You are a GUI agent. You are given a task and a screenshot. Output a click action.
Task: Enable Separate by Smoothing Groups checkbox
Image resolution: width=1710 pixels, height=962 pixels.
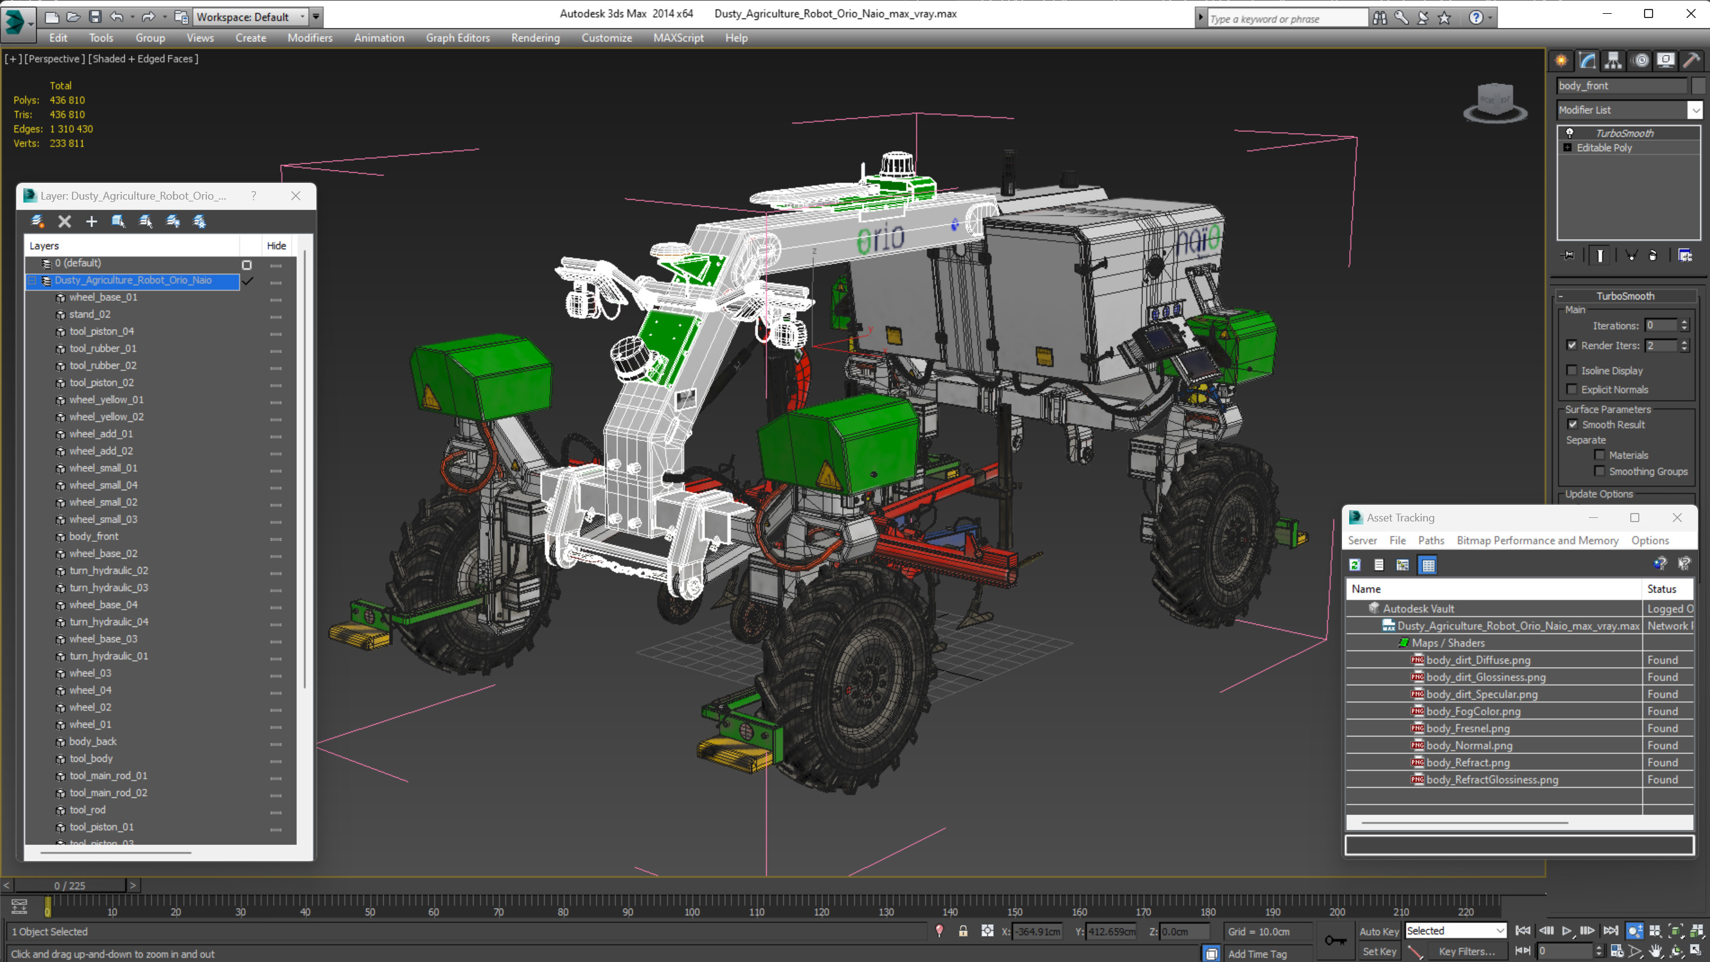pos(1600,471)
